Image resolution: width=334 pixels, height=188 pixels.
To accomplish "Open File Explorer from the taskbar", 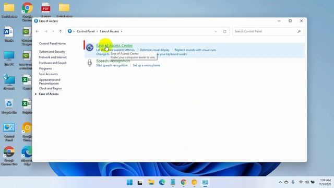I will (151, 182).
